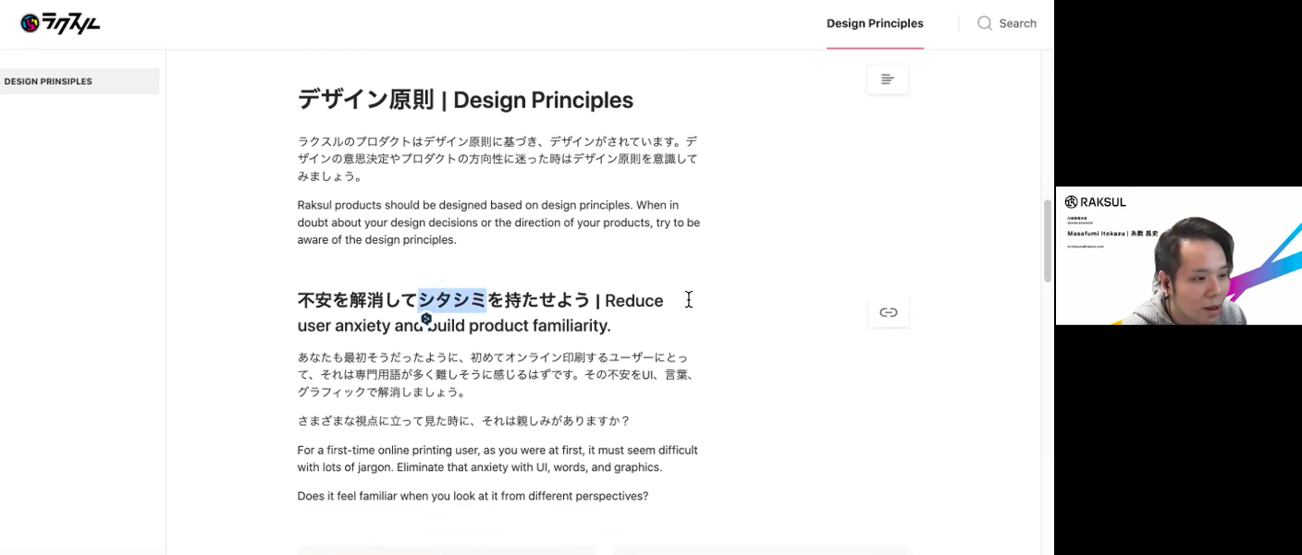The width and height of the screenshot is (1302, 555).
Task: Click the paragraph starting あなたも最初そうだったように
Action: tap(497, 374)
